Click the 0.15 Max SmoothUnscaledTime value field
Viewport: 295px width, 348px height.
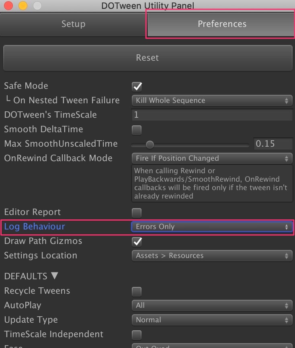click(273, 143)
